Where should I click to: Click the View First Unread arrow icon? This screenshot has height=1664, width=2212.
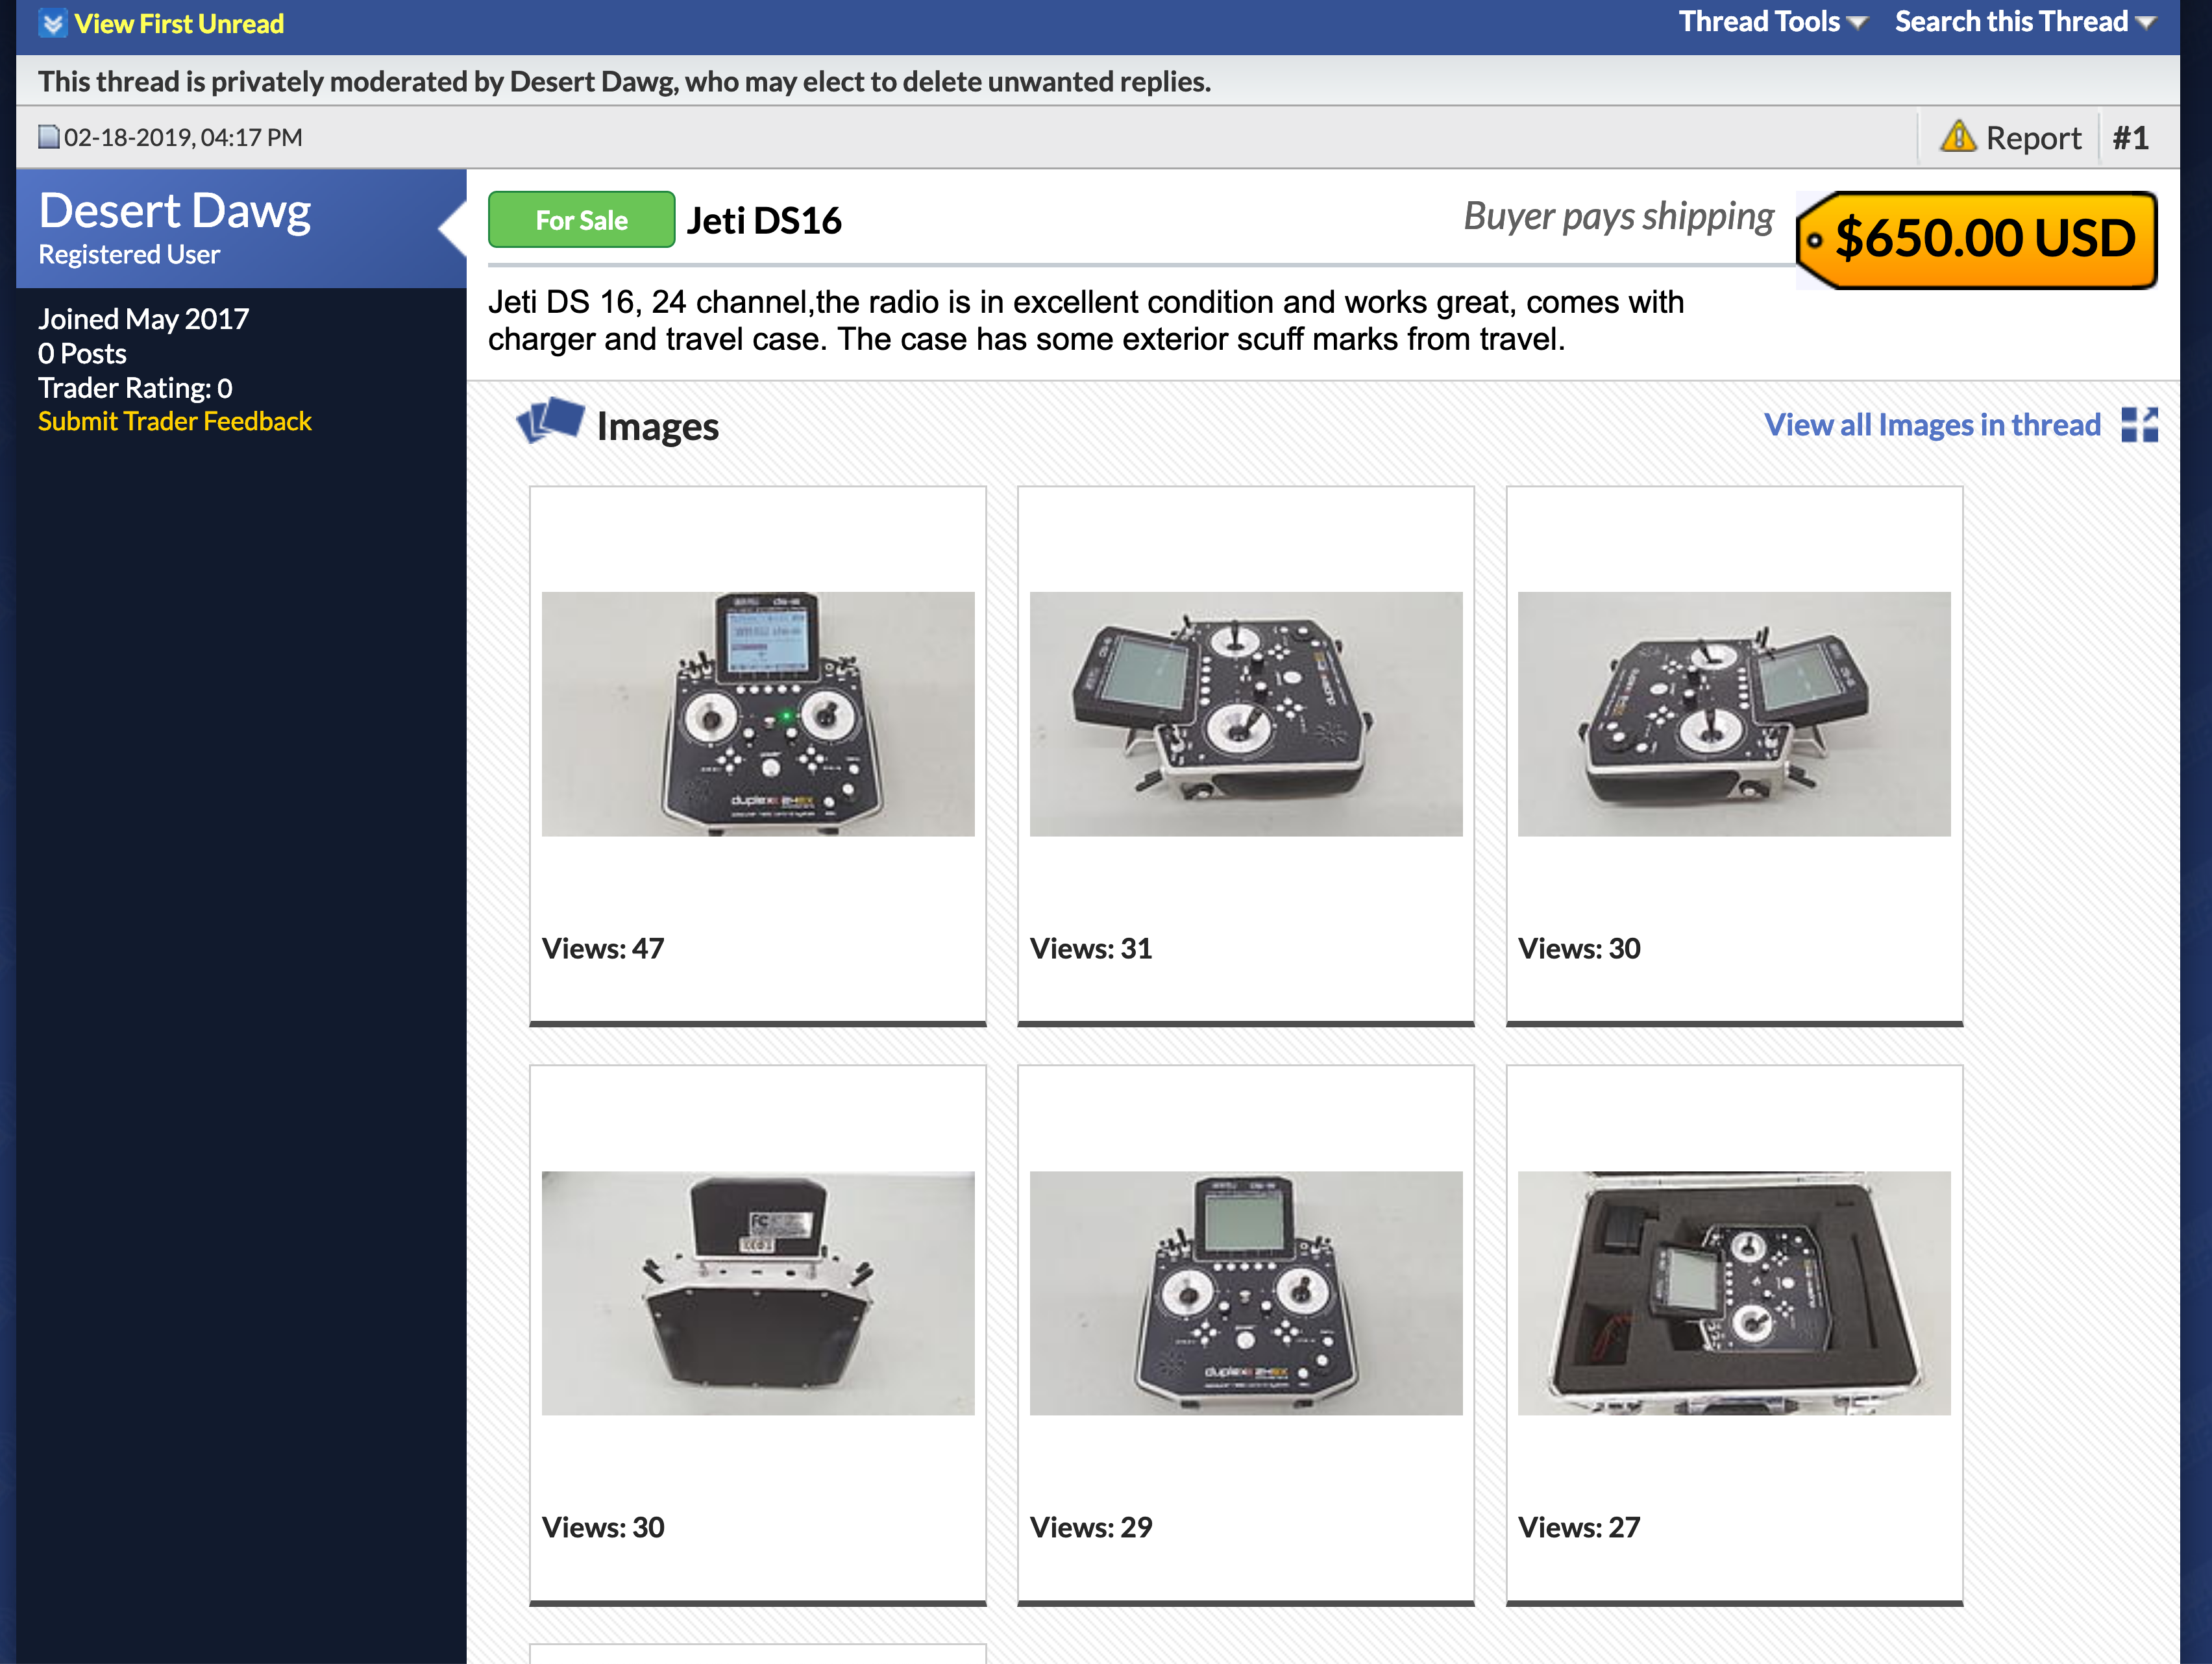(x=53, y=23)
